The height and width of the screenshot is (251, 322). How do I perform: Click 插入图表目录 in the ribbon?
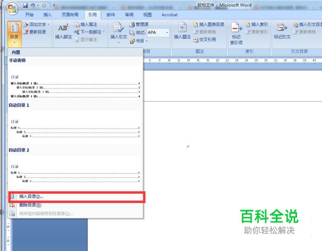coord(209,25)
